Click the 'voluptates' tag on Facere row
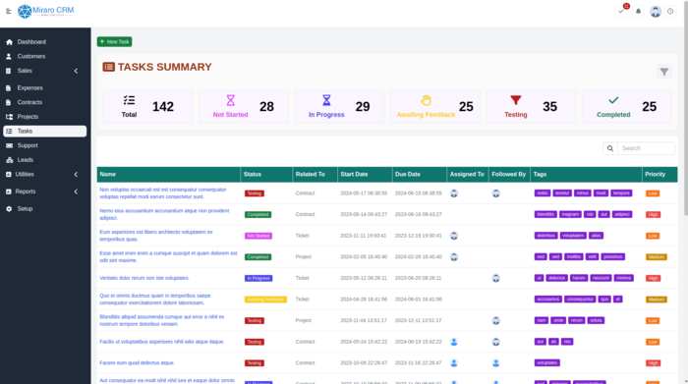The image size is (688, 384). point(547,363)
